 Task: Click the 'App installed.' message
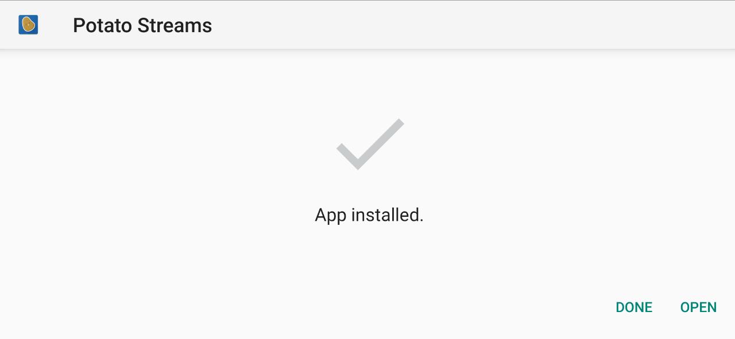pos(369,215)
